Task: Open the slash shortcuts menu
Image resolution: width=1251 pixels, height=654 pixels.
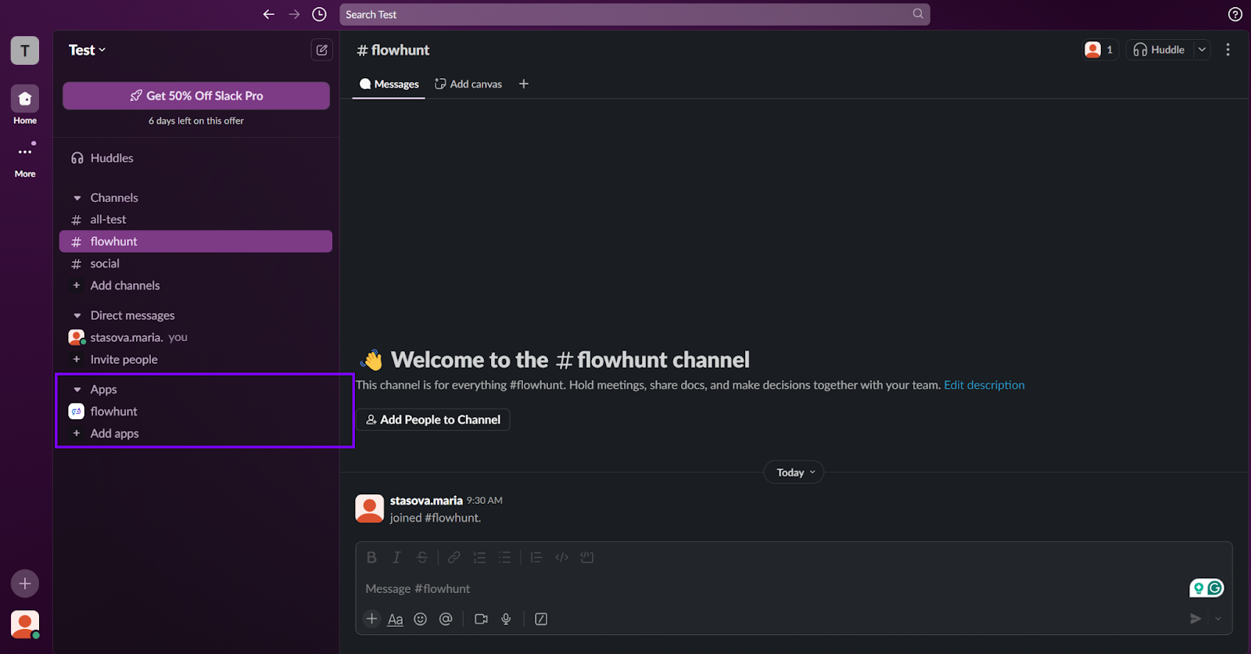Action: click(x=541, y=619)
